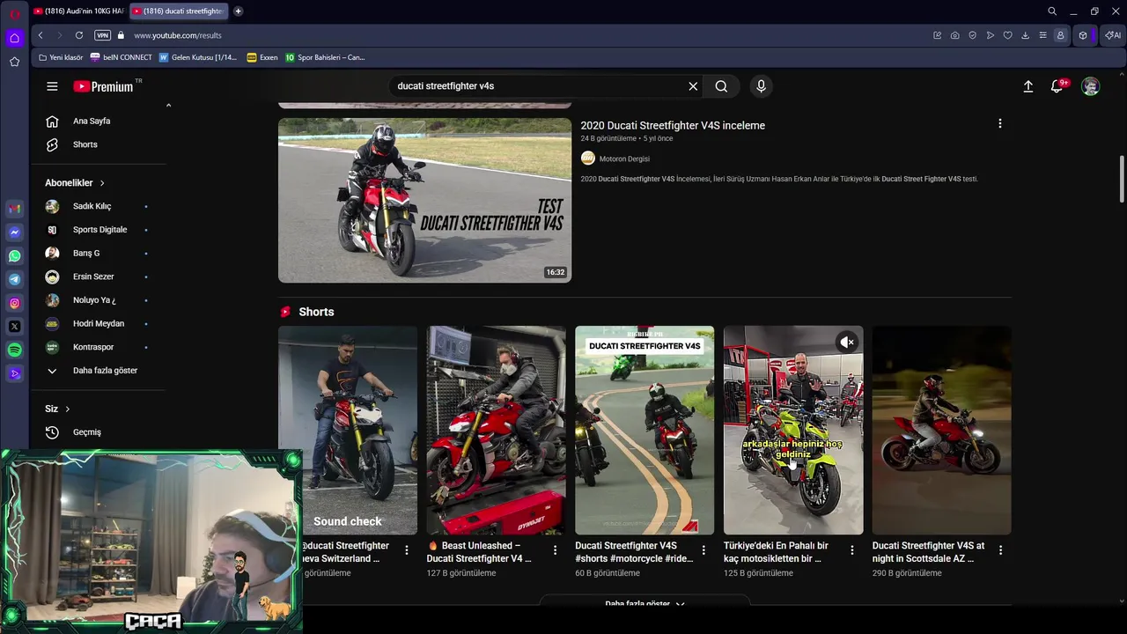Open the Spor Bahisleri bookmark
The width and height of the screenshot is (1127, 634).
[325, 57]
